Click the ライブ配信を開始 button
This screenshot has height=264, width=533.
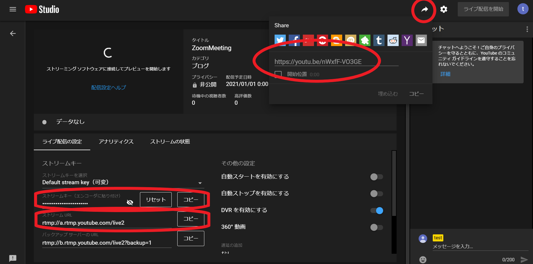(x=483, y=9)
